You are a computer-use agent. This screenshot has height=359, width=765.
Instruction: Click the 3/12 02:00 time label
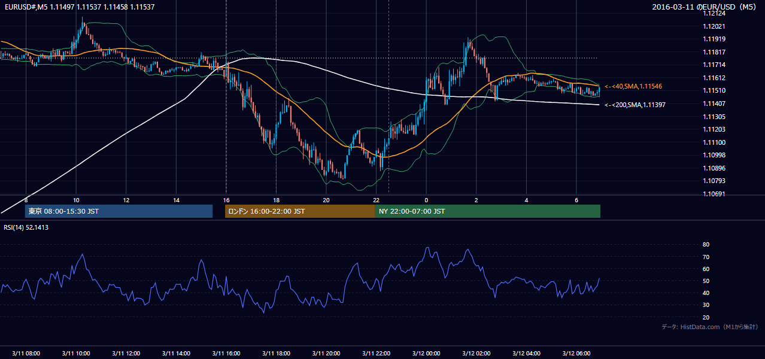[x=476, y=353]
